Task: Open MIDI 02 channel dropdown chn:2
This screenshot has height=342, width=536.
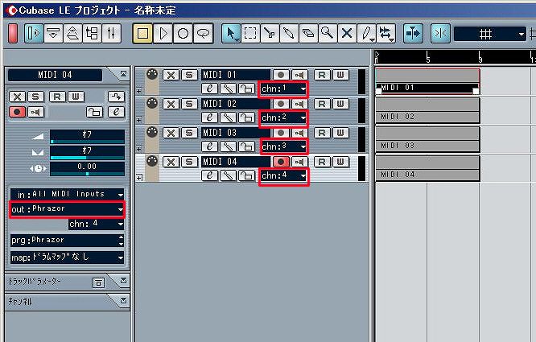Action: tap(283, 117)
